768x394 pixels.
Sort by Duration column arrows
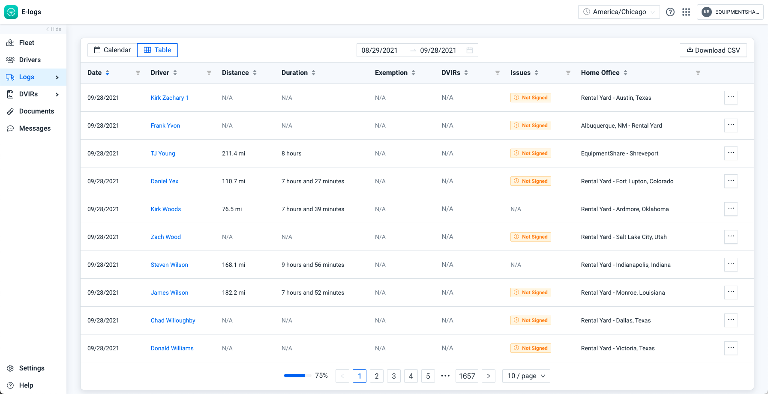click(314, 73)
